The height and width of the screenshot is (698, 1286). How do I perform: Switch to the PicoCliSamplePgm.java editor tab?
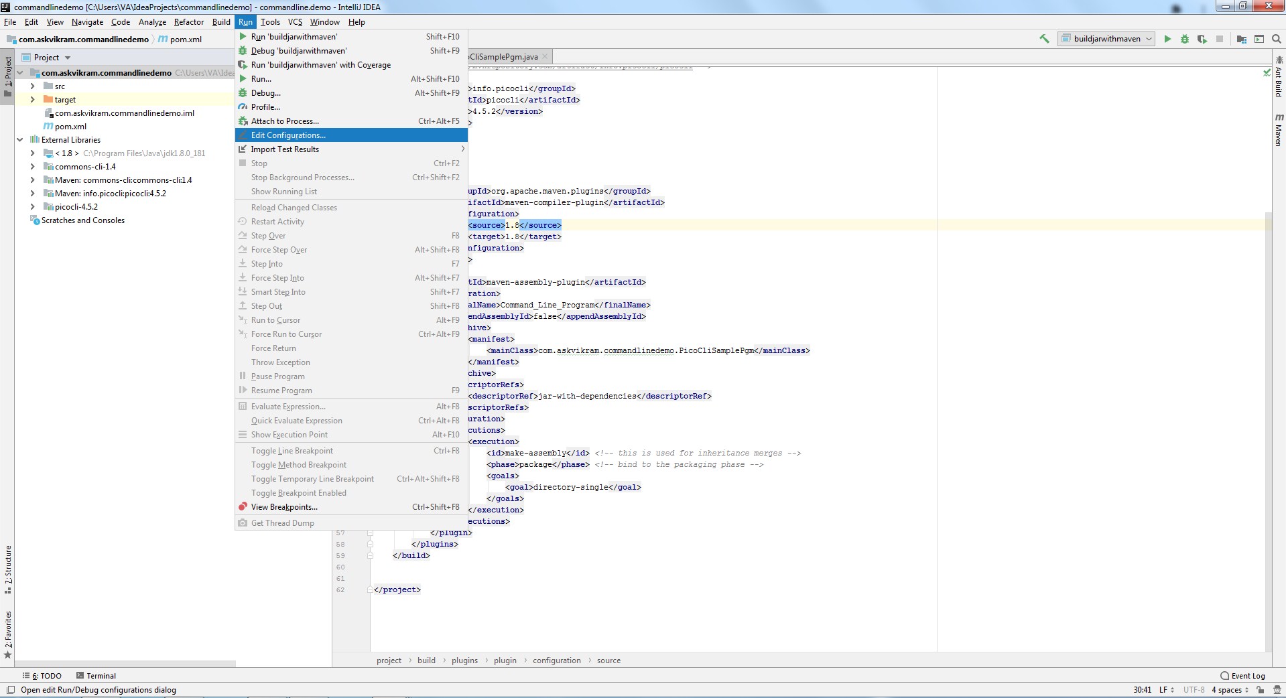[503, 56]
